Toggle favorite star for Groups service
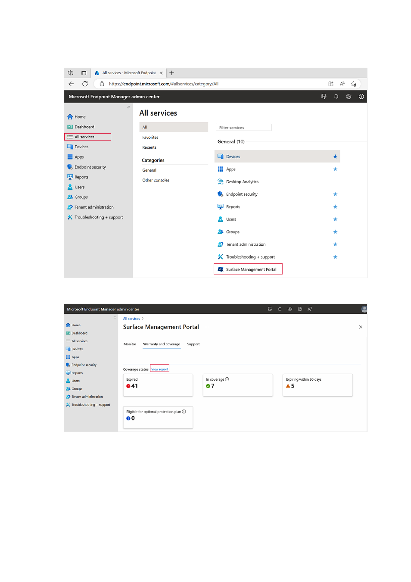 coord(335,232)
